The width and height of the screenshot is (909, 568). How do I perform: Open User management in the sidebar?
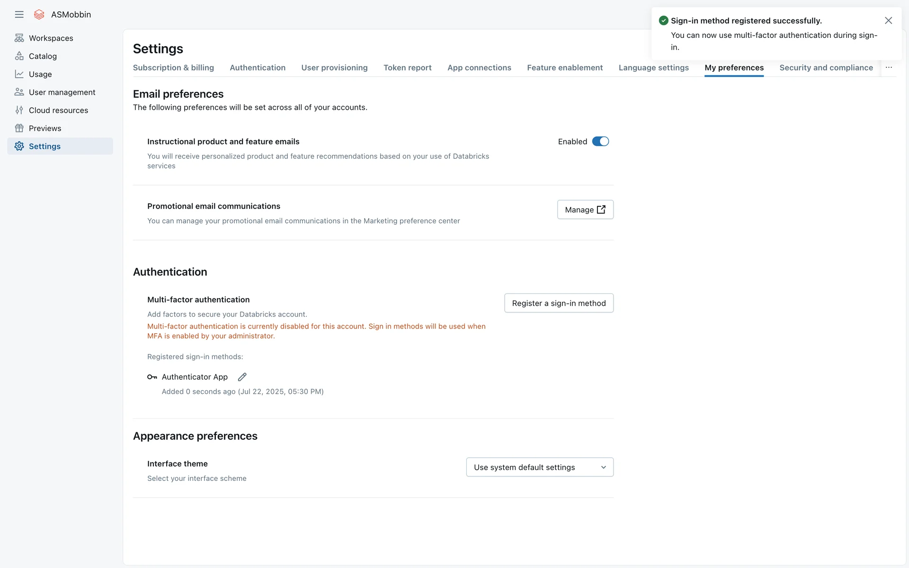click(62, 92)
